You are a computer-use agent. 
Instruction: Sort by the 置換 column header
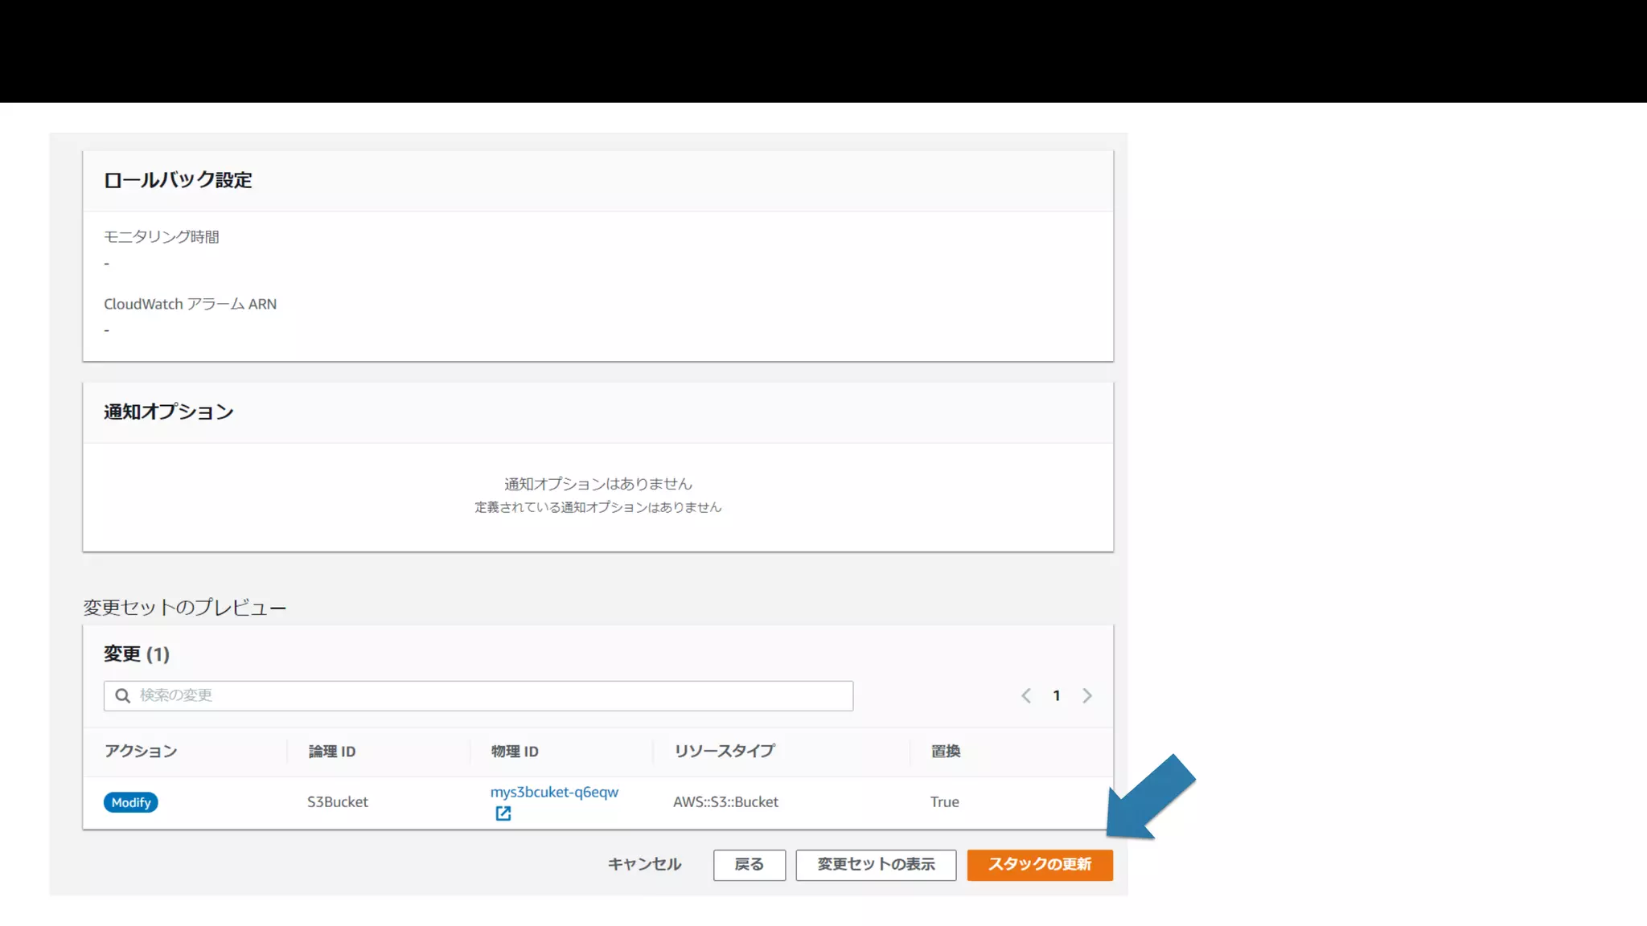point(945,751)
